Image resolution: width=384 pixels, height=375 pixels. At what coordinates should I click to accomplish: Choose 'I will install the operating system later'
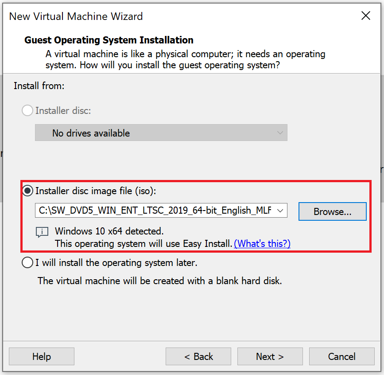(x=27, y=262)
